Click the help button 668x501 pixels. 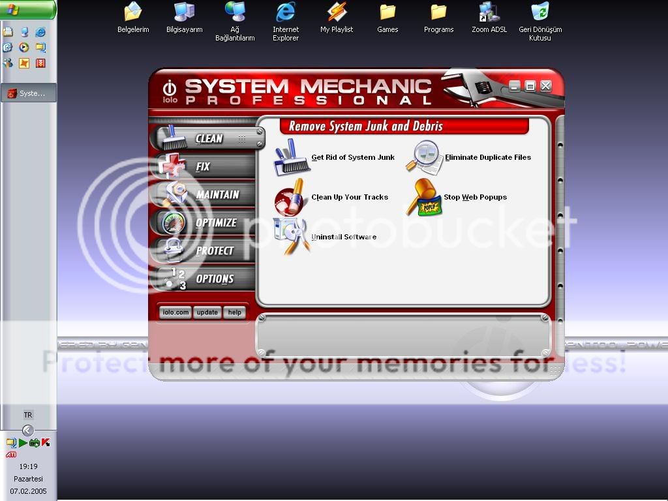235,312
